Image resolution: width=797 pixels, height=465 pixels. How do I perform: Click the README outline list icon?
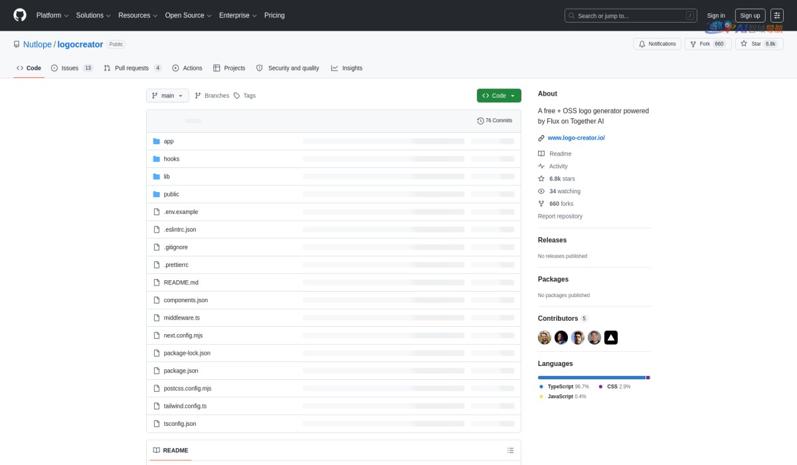[x=510, y=450]
